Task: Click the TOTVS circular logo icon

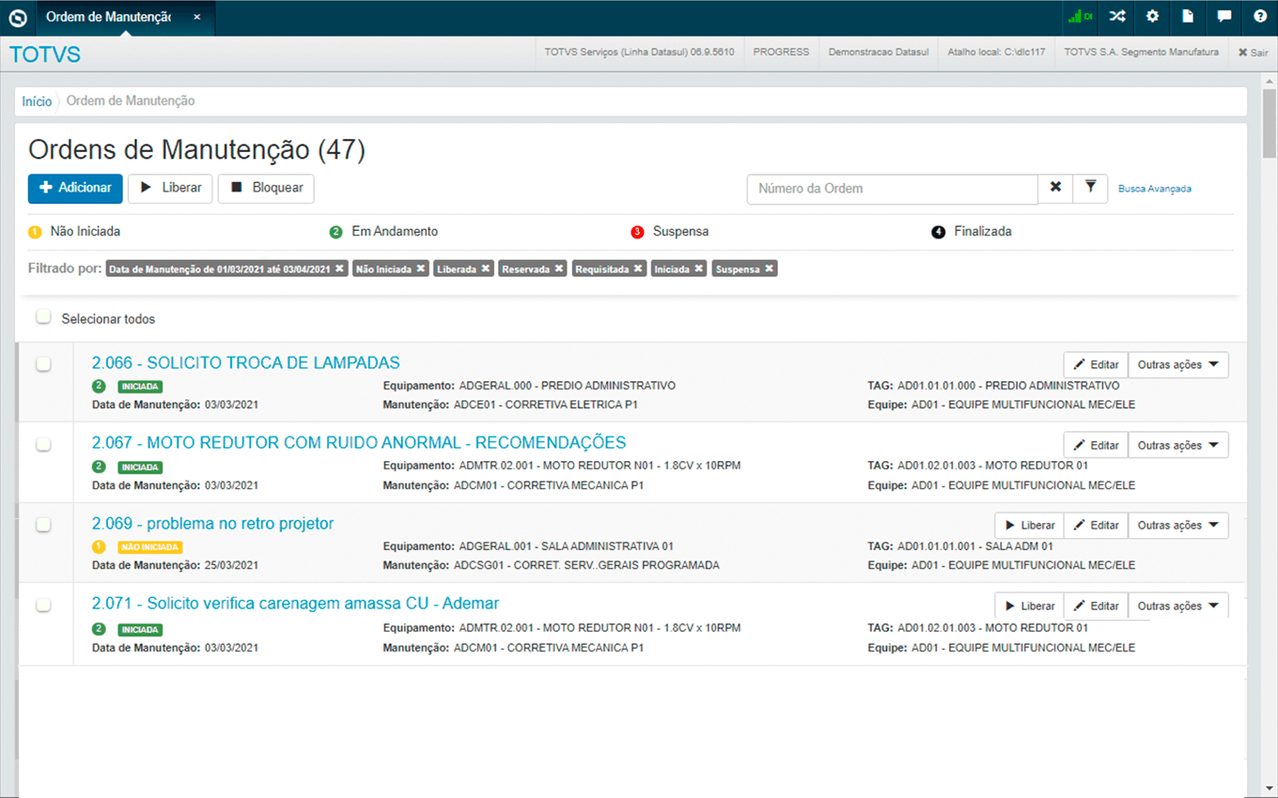Action: click(x=18, y=18)
